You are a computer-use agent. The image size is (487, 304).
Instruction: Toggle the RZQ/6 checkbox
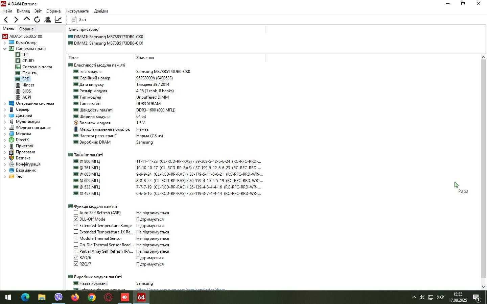pyautogui.click(x=76, y=257)
